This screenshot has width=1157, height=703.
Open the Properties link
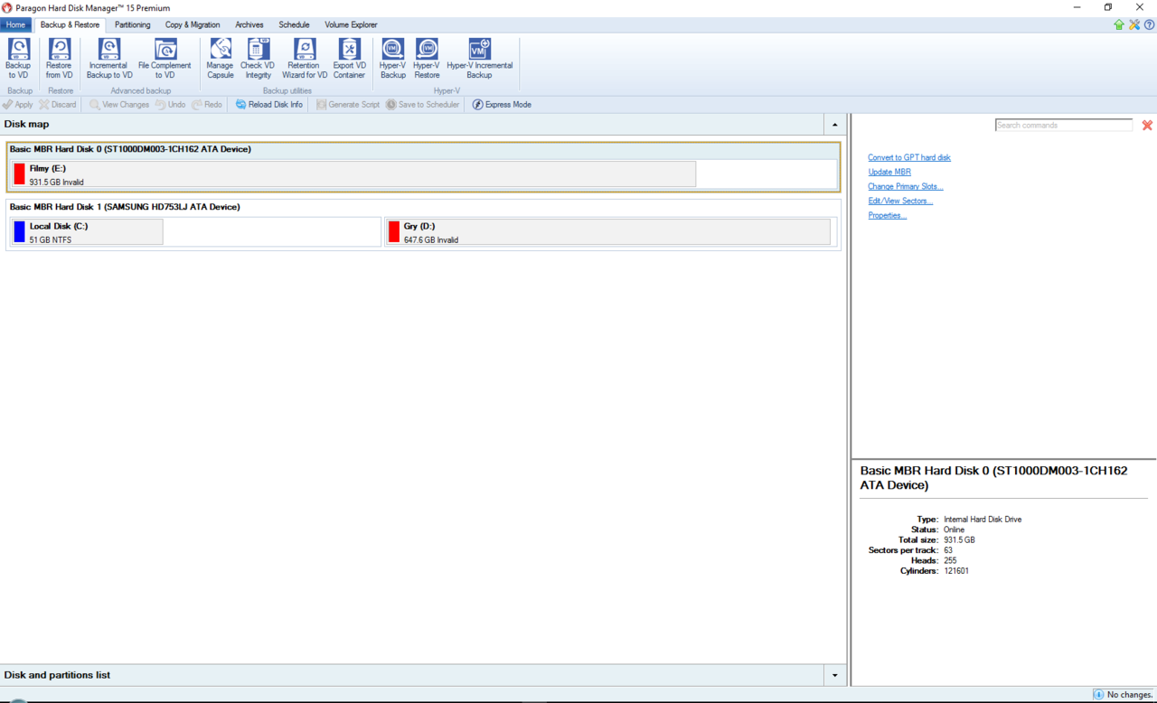[x=888, y=215]
